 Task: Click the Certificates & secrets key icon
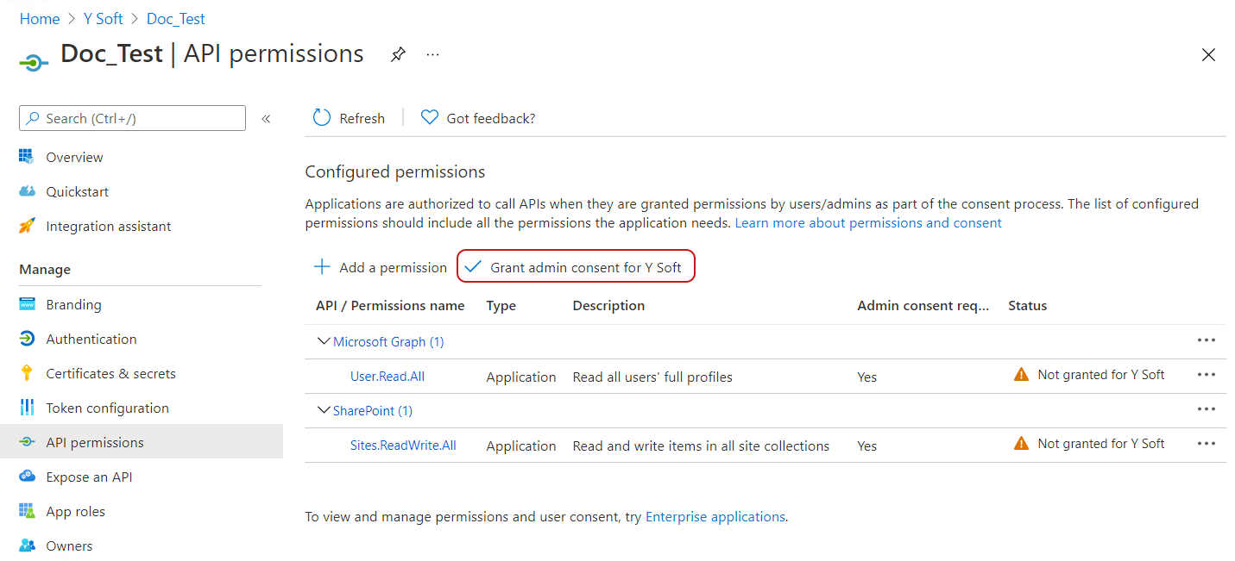28,373
